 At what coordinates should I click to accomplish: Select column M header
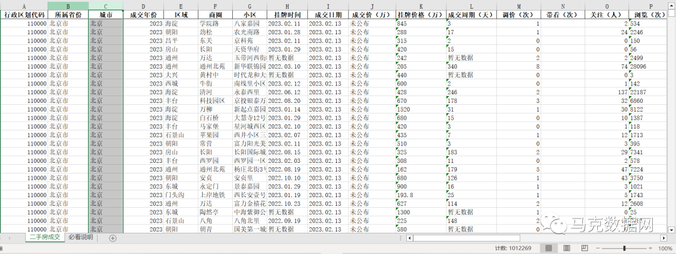click(x=519, y=6)
